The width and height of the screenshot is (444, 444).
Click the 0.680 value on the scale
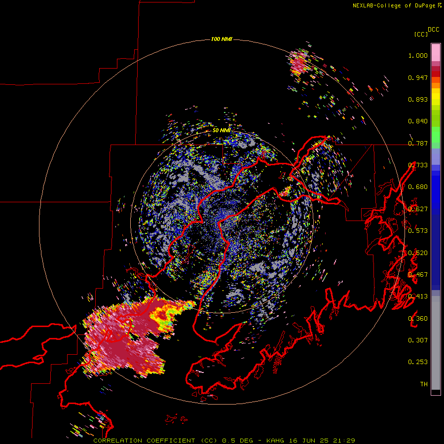pyautogui.click(x=418, y=187)
